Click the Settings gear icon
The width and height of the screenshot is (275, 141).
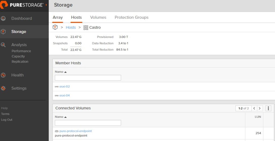tap(3, 88)
